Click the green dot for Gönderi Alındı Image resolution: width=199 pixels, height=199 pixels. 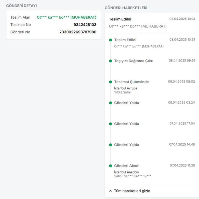[111, 166]
